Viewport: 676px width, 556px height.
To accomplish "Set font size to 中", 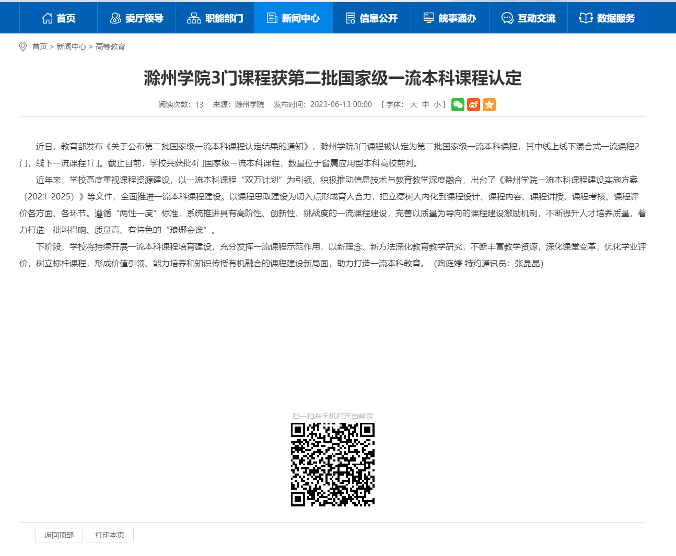I will point(426,104).
